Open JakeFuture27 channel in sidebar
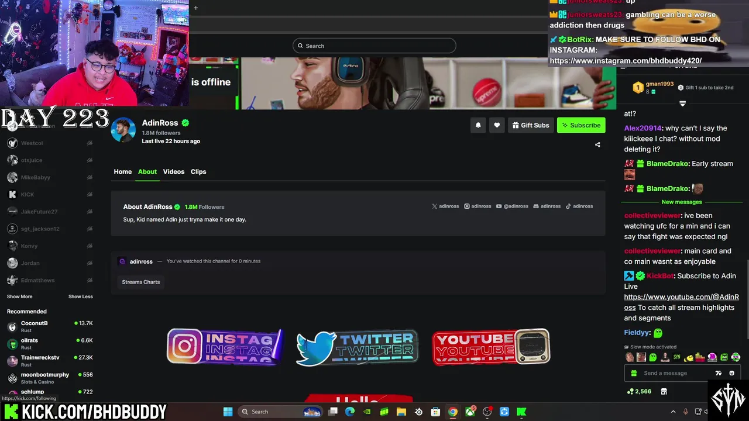This screenshot has width=749, height=421. pos(50,212)
